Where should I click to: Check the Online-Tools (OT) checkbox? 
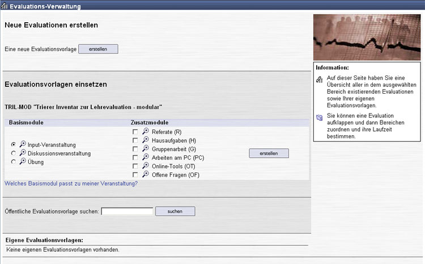click(135, 166)
